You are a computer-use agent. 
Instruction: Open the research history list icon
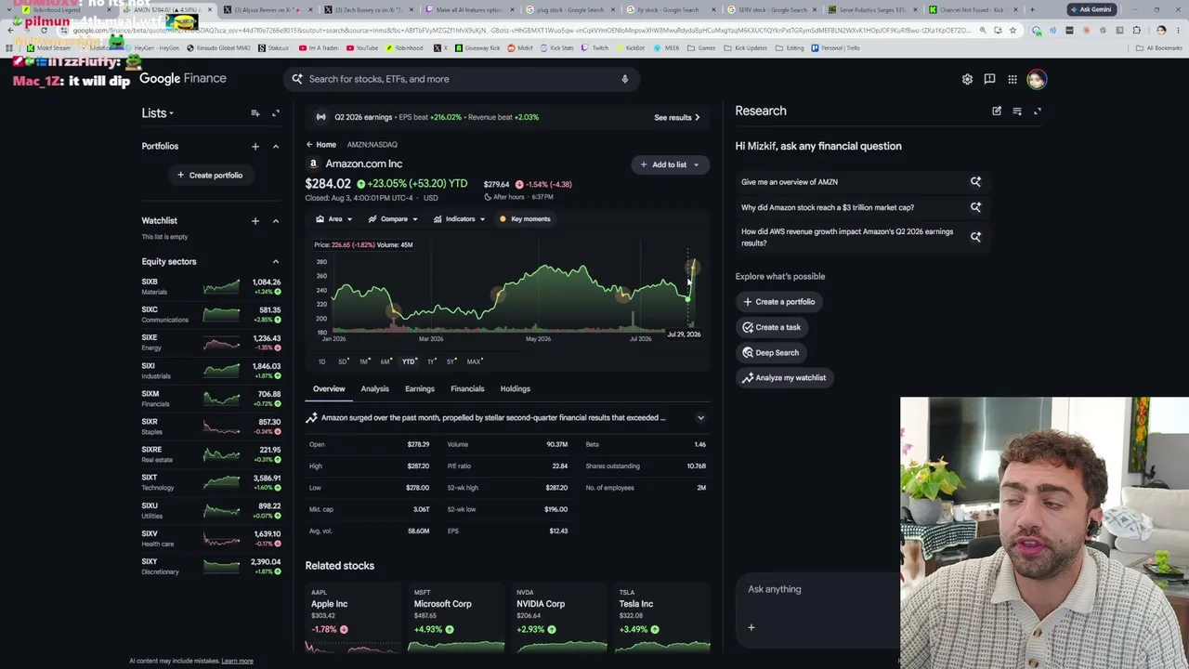click(x=1017, y=111)
